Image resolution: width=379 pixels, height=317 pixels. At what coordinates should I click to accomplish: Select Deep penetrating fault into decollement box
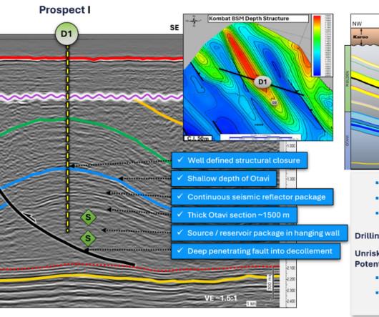click(x=256, y=251)
